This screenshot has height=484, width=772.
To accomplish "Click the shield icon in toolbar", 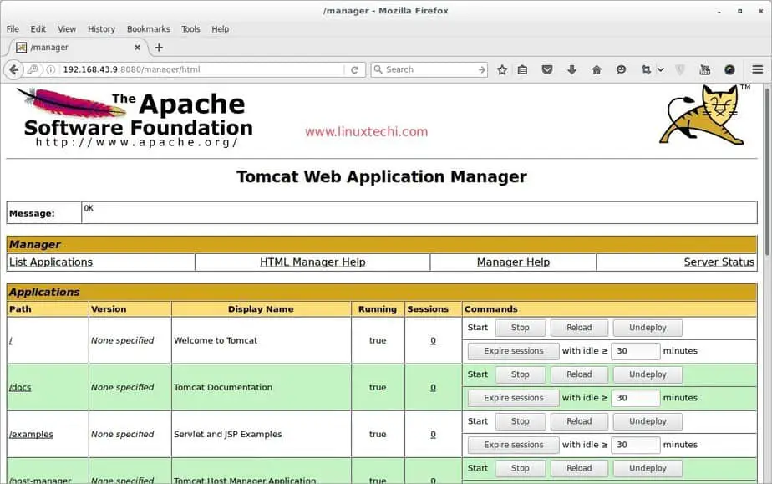I will [x=680, y=69].
